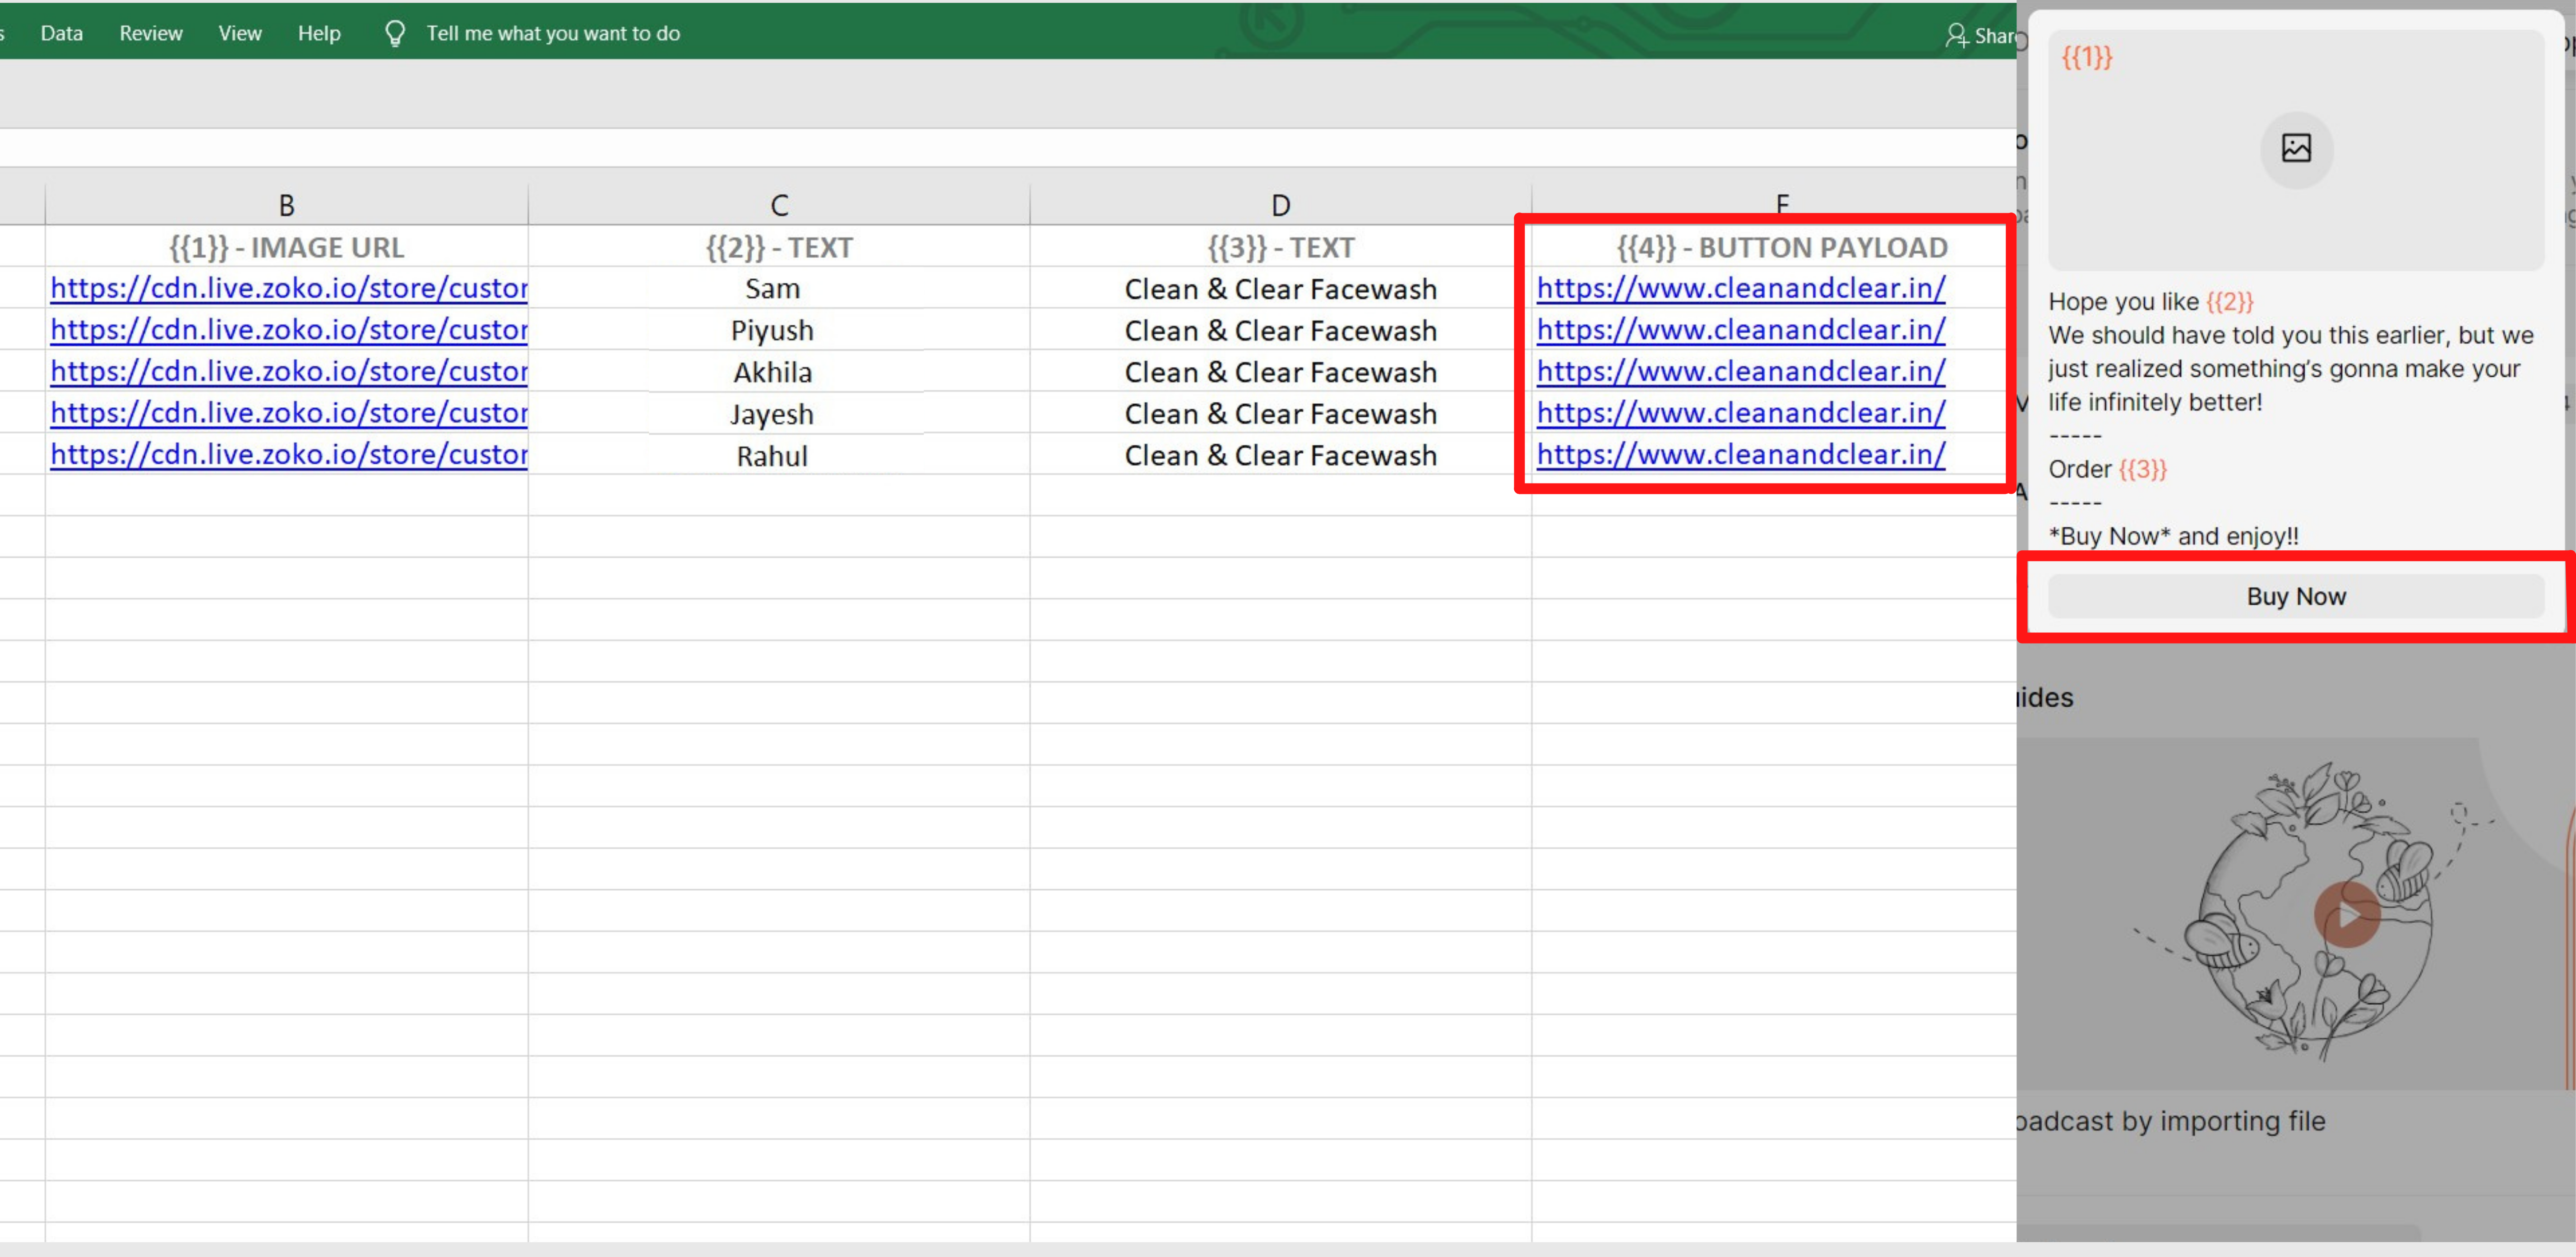Click the {{3}} placeholder after Order
The image size is (2576, 1257).
click(2143, 469)
